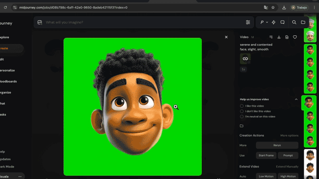This screenshot has height=179, width=319.
Task: Click the heart icon to like video
Action: [x=295, y=37]
